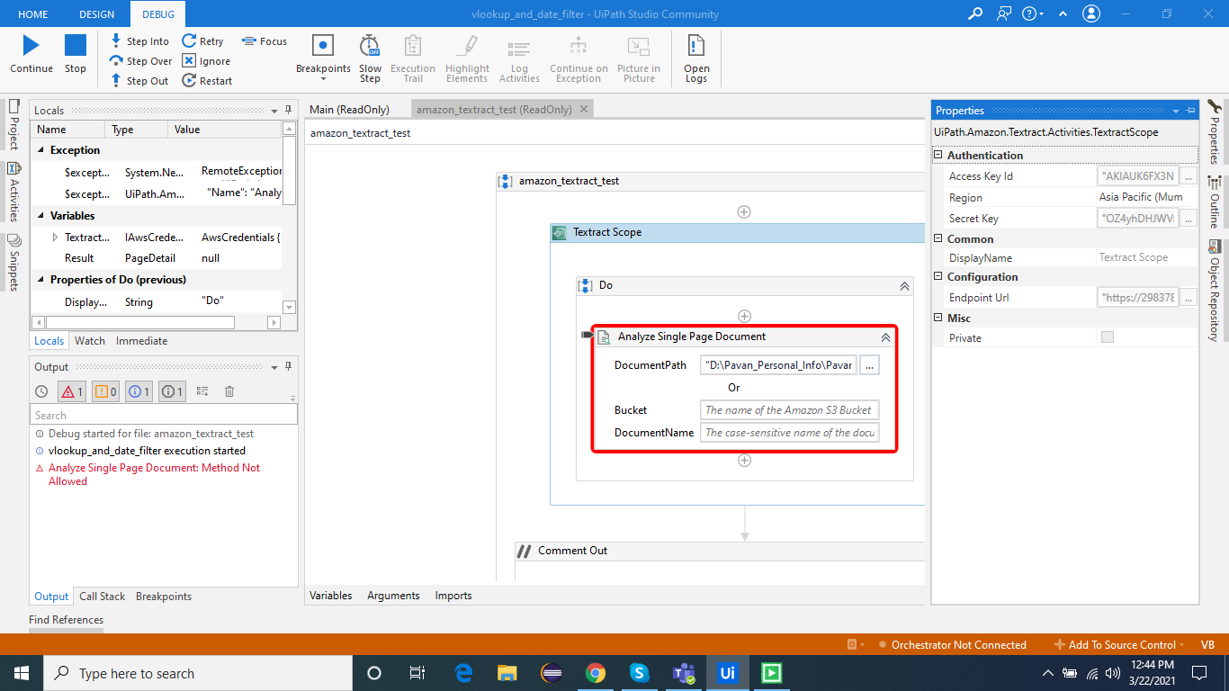
Task: Click the Ignore button
Action: 206,61
